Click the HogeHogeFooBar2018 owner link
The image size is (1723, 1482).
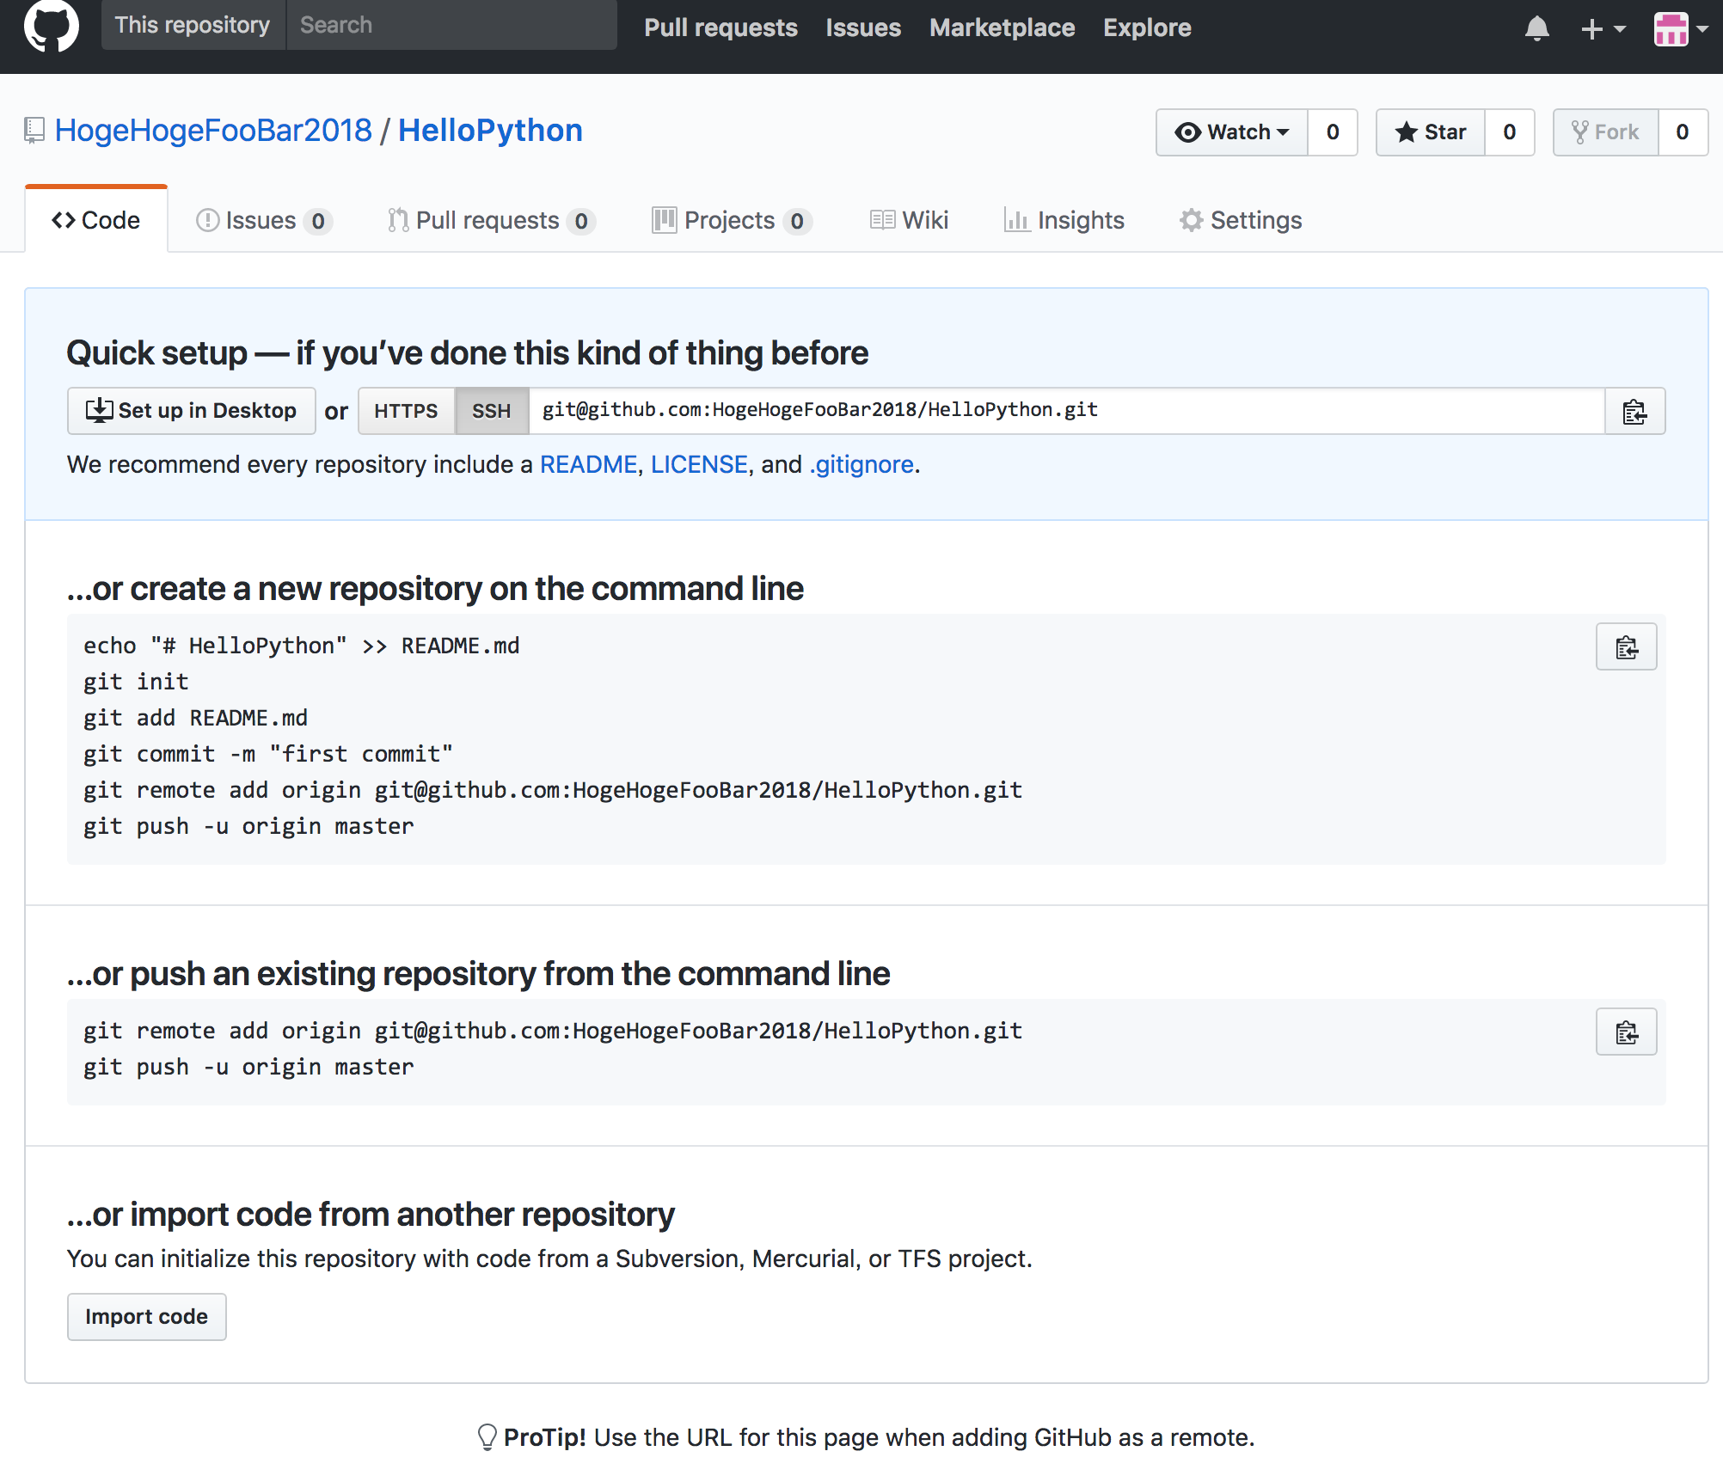(213, 131)
